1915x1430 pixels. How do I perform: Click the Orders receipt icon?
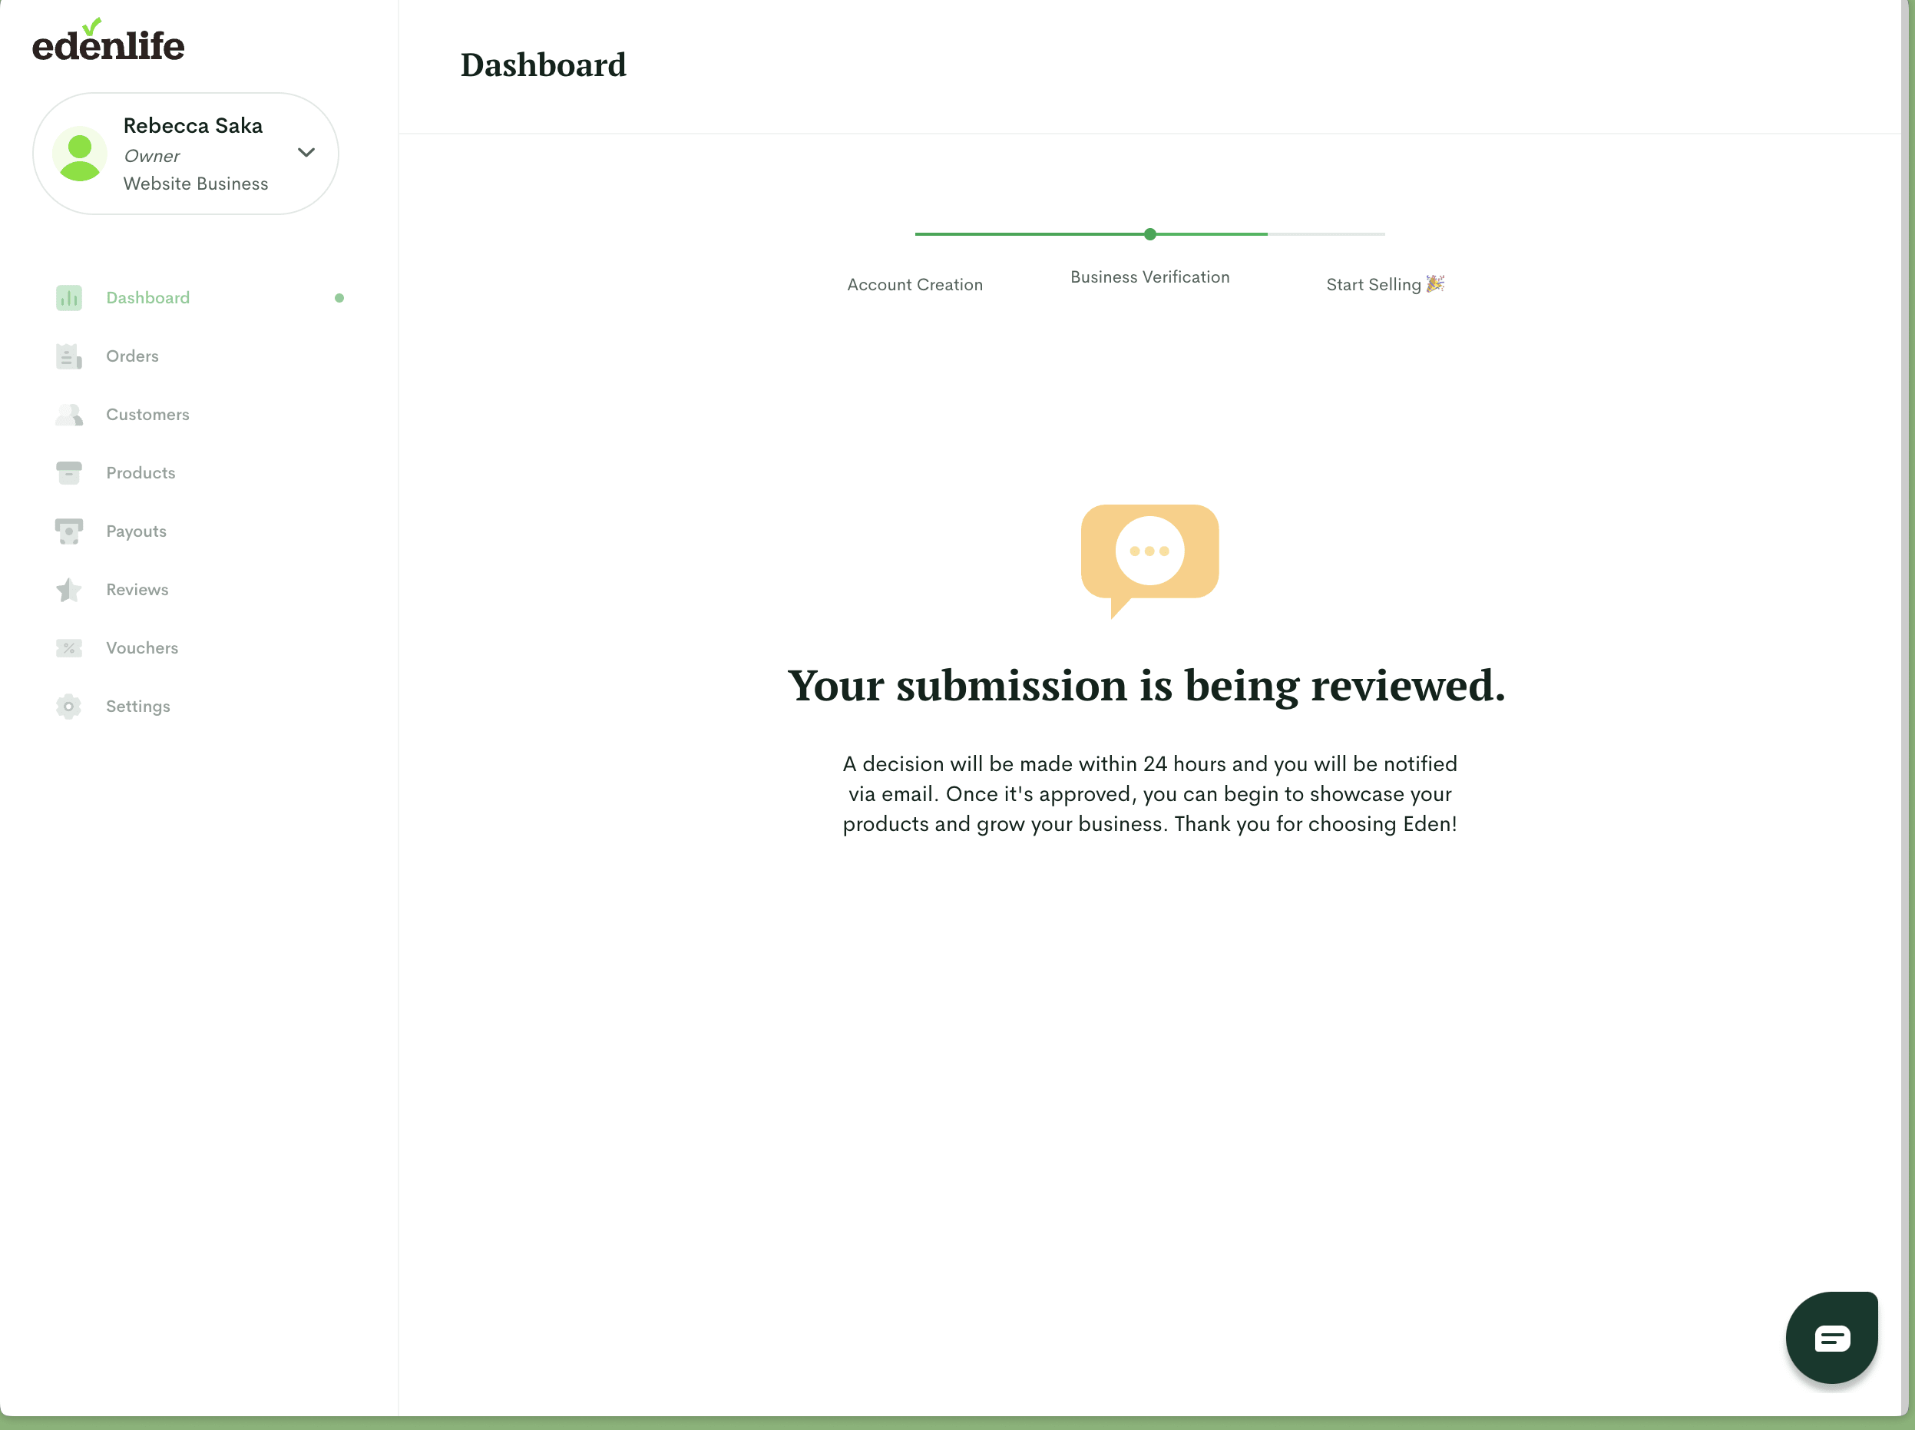coord(68,356)
